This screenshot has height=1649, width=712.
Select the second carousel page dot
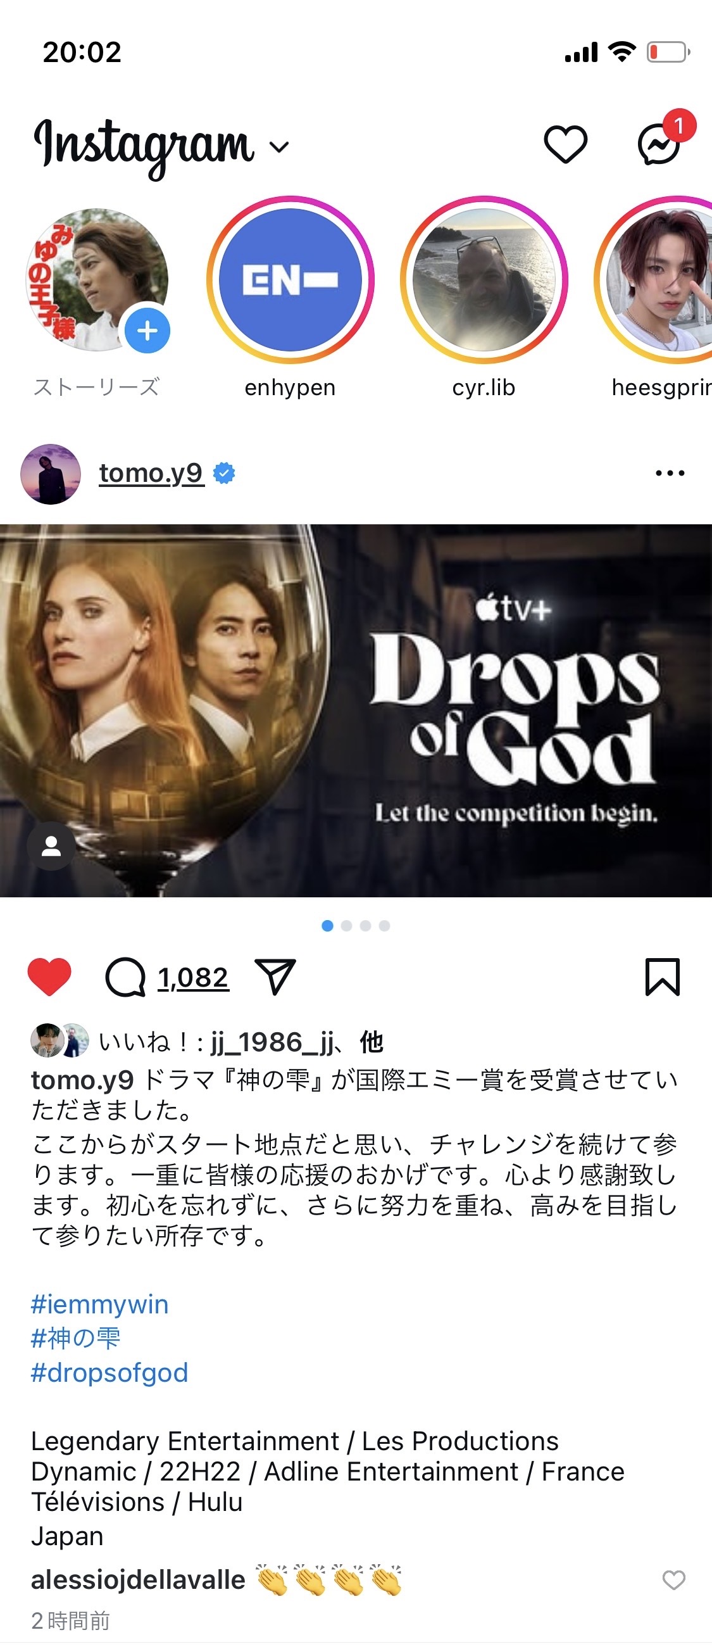[x=347, y=926]
